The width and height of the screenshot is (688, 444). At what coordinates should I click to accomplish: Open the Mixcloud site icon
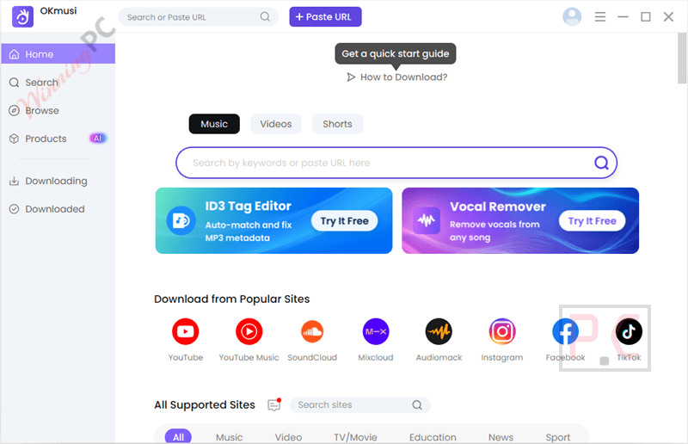(x=376, y=331)
